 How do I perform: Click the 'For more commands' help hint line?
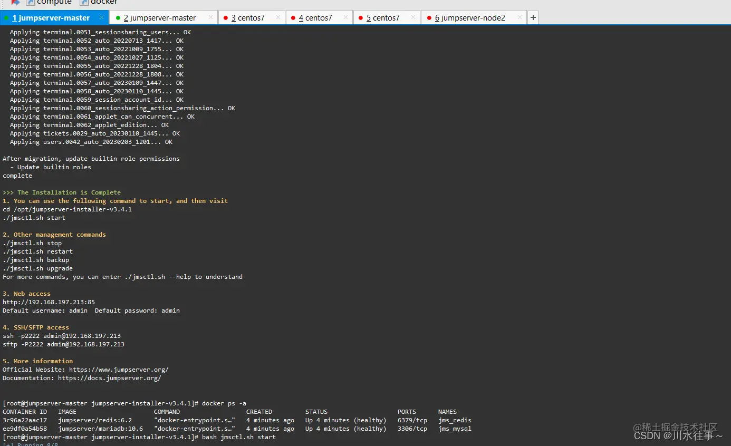click(122, 277)
